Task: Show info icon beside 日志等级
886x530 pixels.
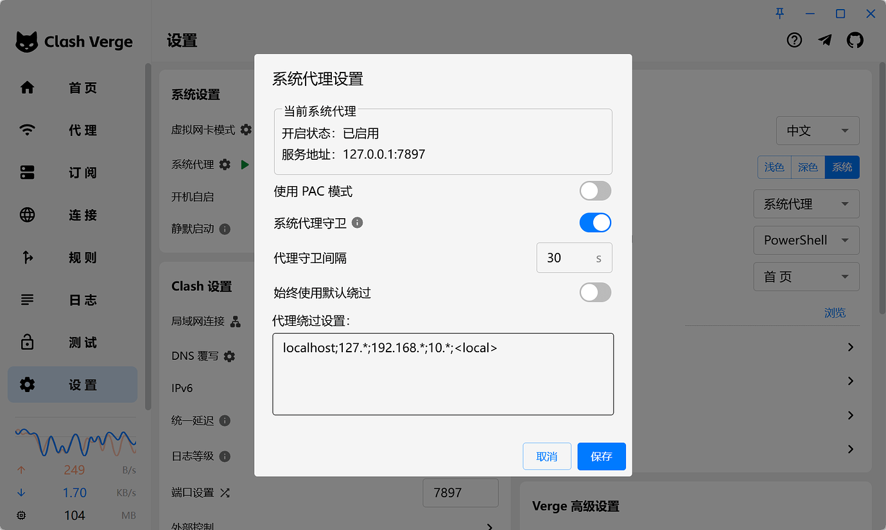Action: coord(225,456)
